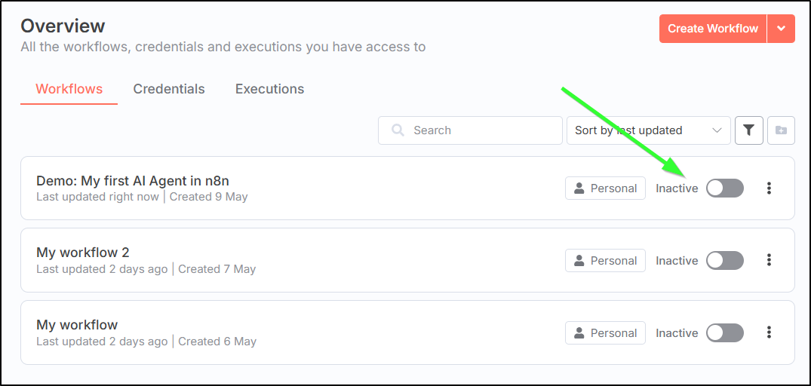Open the filter funnel icon

point(749,130)
